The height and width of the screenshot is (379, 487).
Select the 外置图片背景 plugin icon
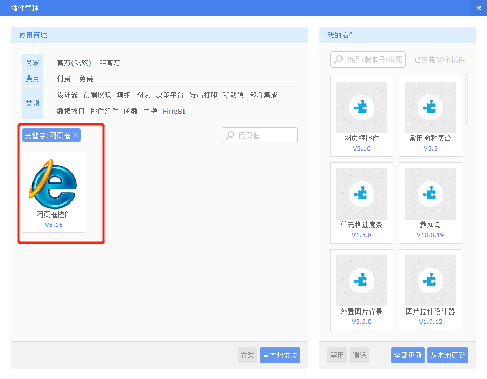pos(361,281)
